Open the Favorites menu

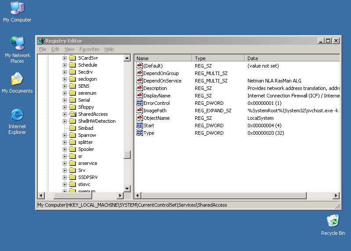point(90,49)
